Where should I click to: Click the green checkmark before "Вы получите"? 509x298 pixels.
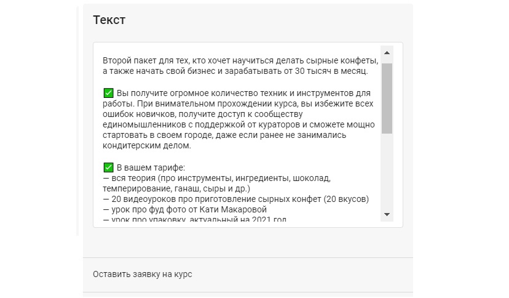pos(108,93)
